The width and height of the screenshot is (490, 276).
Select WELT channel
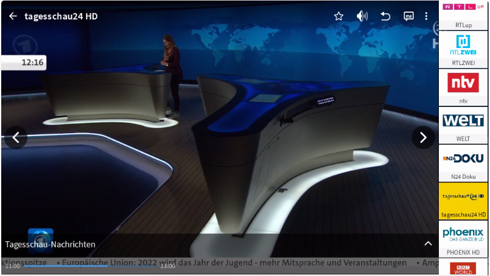(463, 125)
